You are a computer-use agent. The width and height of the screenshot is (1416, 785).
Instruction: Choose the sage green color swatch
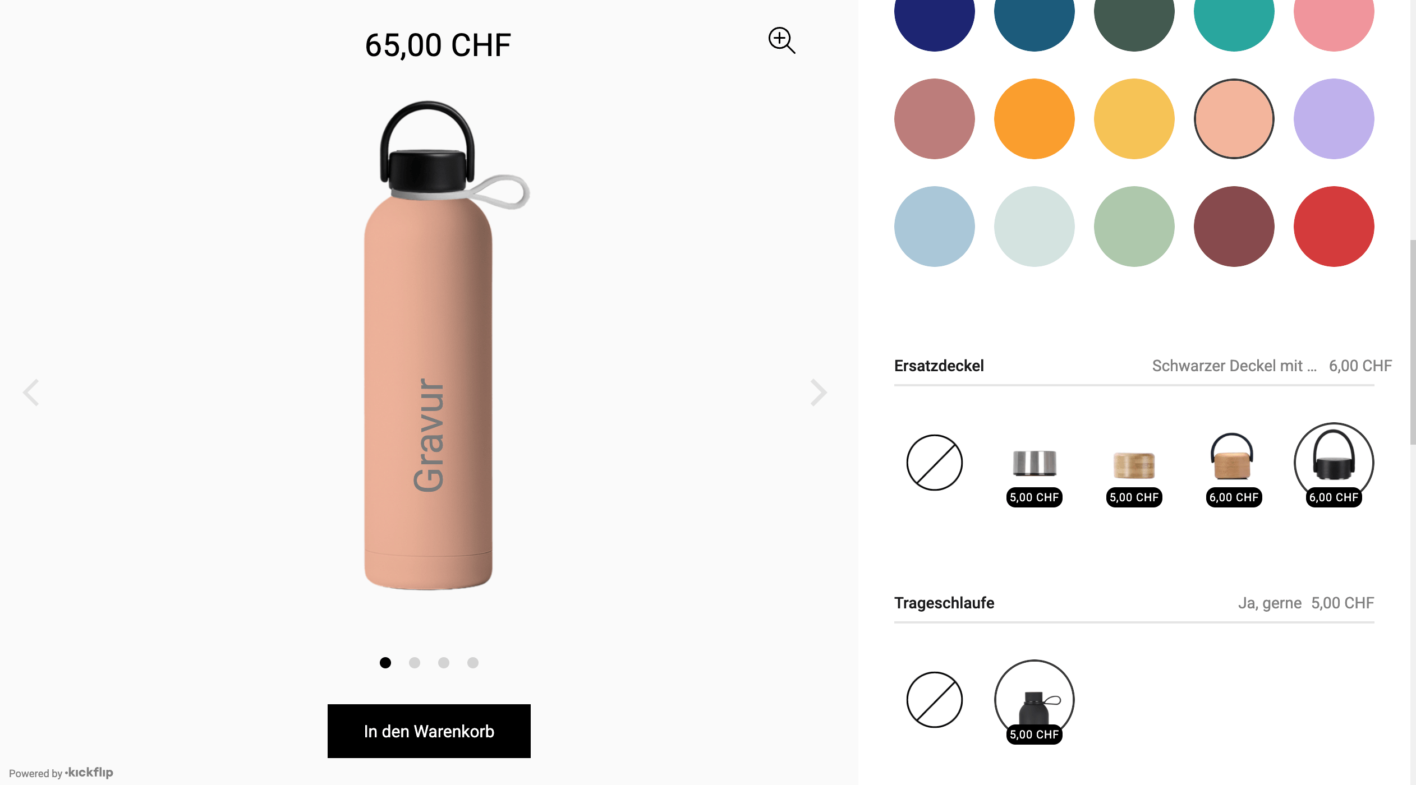(x=1134, y=227)
